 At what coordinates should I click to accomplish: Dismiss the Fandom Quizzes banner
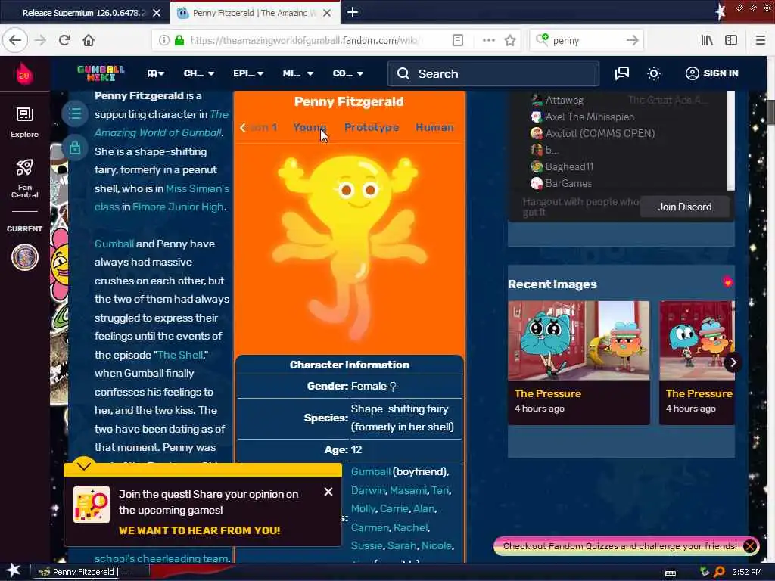749,546
